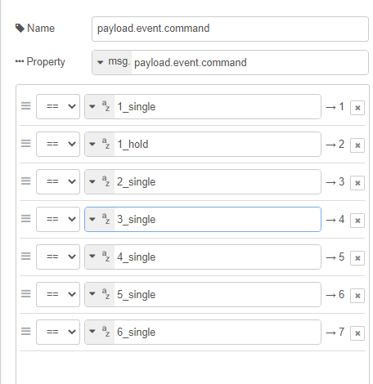Click the Property payload.event.command field
Image resolution: width=373 pixels, height=384 pixels.
249,62
